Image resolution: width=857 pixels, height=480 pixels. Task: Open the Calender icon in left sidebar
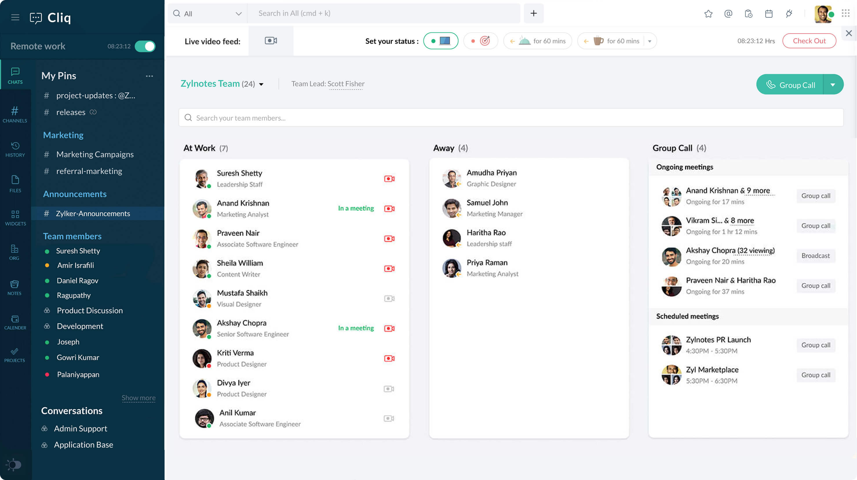point(15,323)
